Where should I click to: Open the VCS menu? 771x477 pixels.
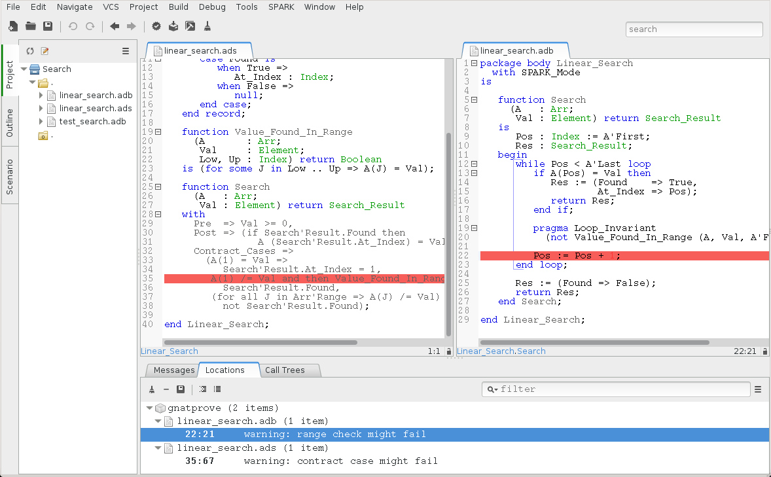point(111,7)
